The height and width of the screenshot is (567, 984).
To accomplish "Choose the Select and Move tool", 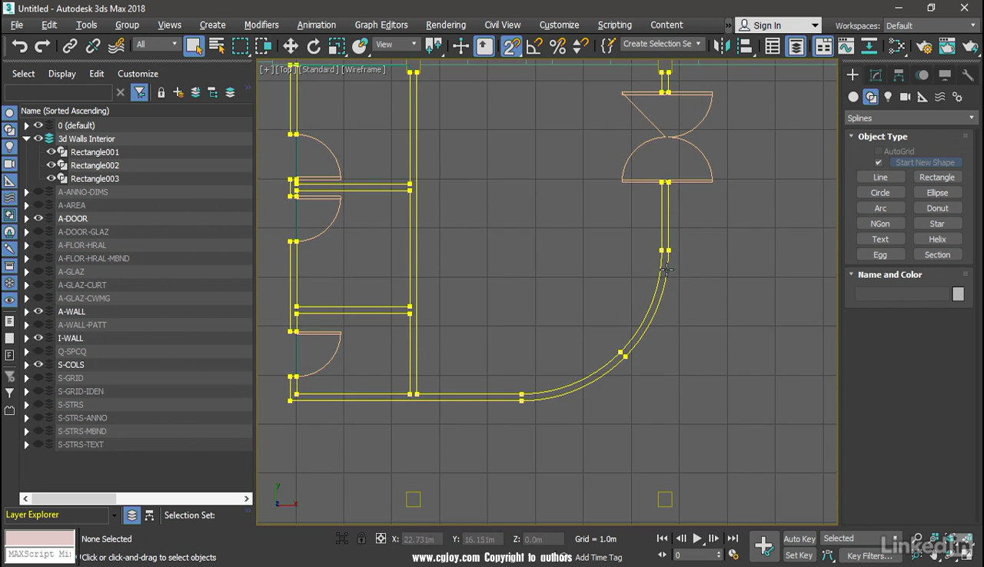I will (291, 45).
